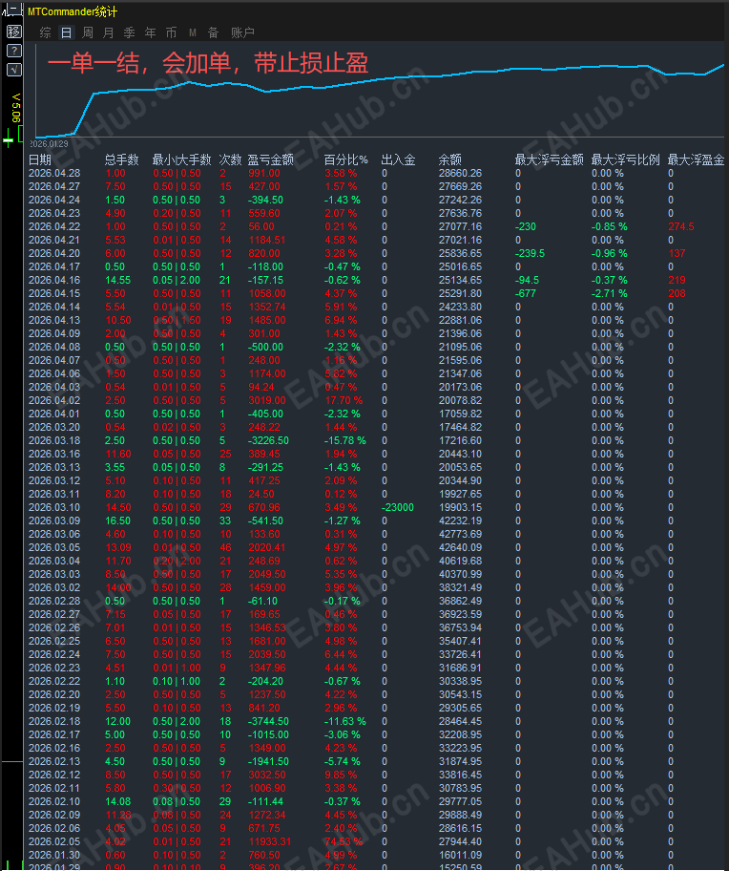Open the 月 monthly tab
This screenshot has height=871, width=729.
[108, 32]
